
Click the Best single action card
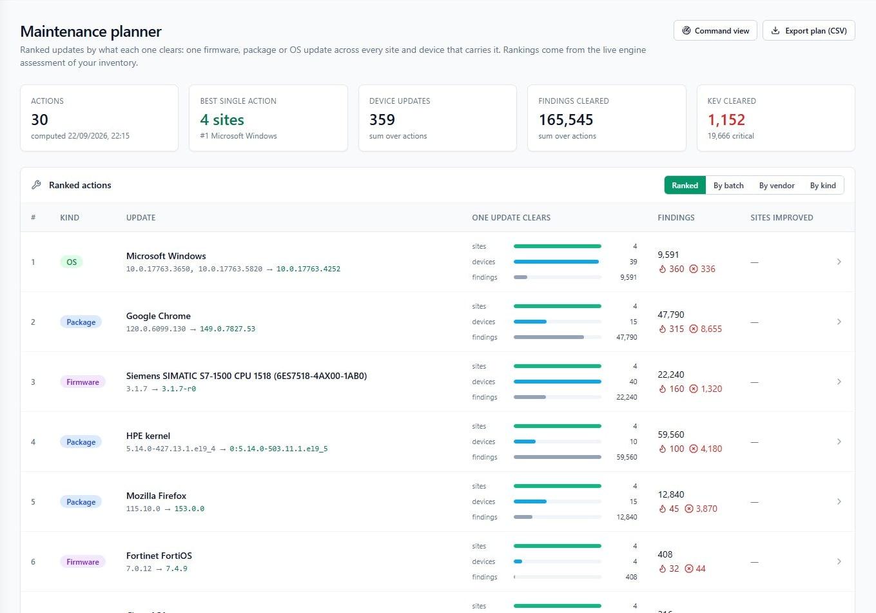click(x=268, y=118)
